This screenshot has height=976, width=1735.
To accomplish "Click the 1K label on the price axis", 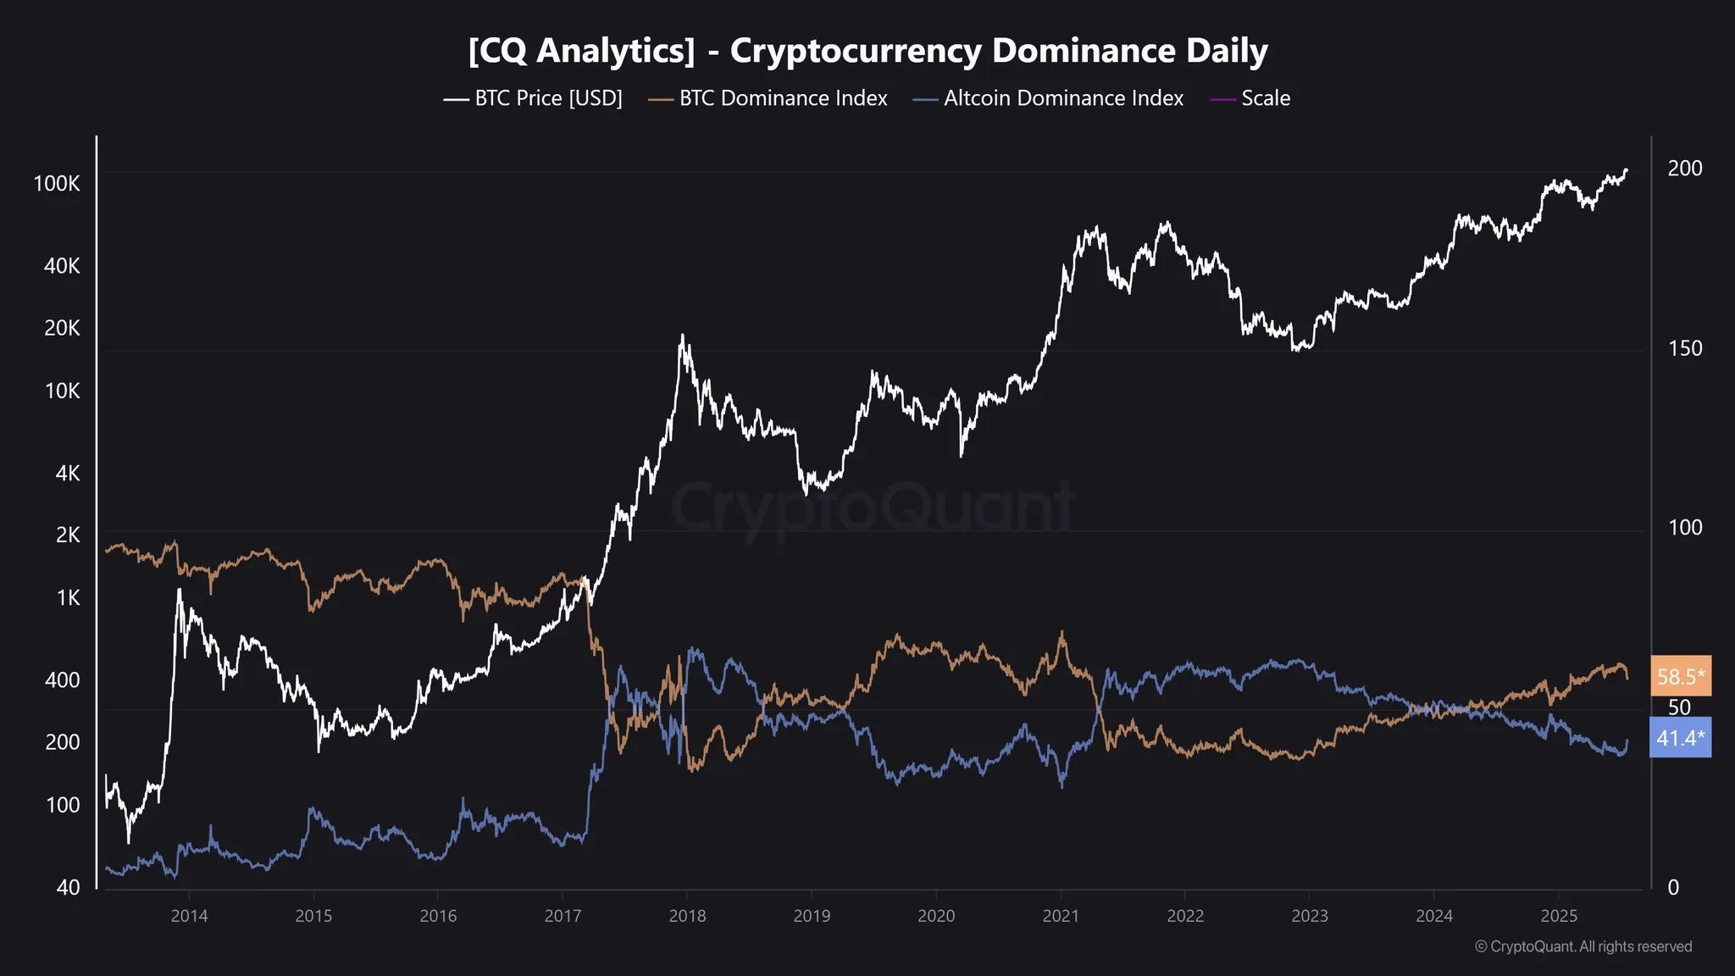I will point(68,598).
